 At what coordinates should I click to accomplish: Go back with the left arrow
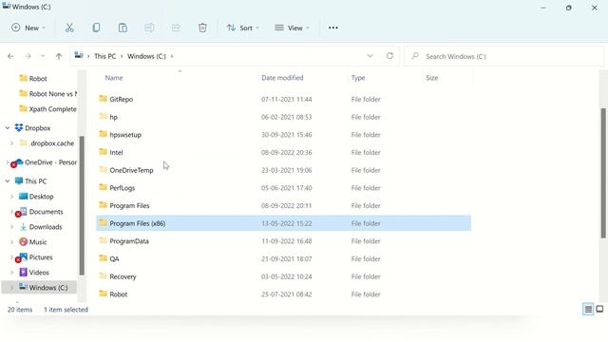(x=10, y=56)
